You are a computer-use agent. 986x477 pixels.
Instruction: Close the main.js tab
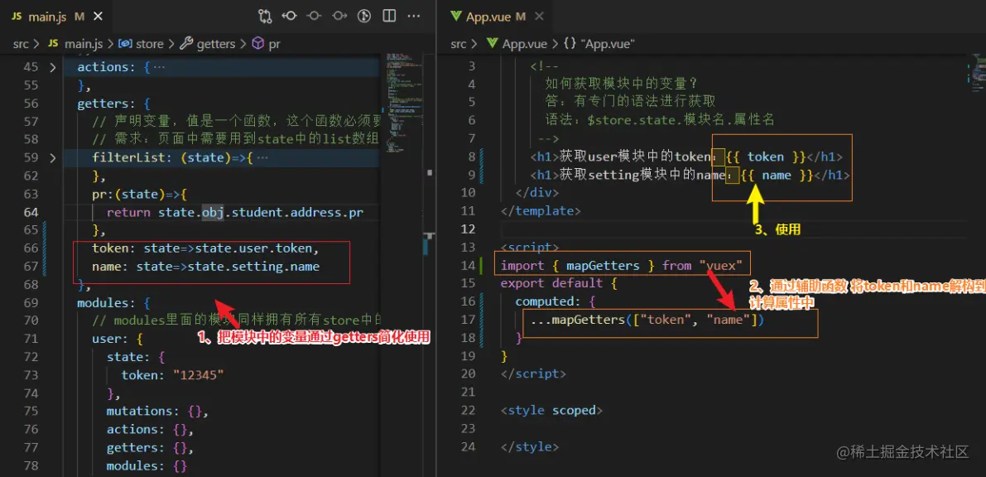tap(99, 17)
